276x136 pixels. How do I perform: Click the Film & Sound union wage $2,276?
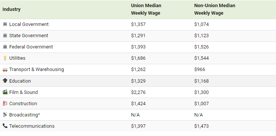138,92
